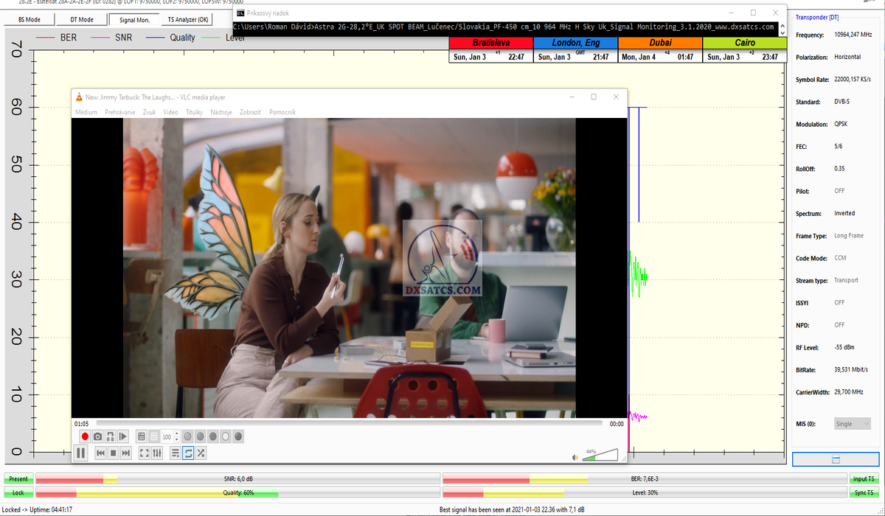Toggle loop repeat mode

click(188, 453)
